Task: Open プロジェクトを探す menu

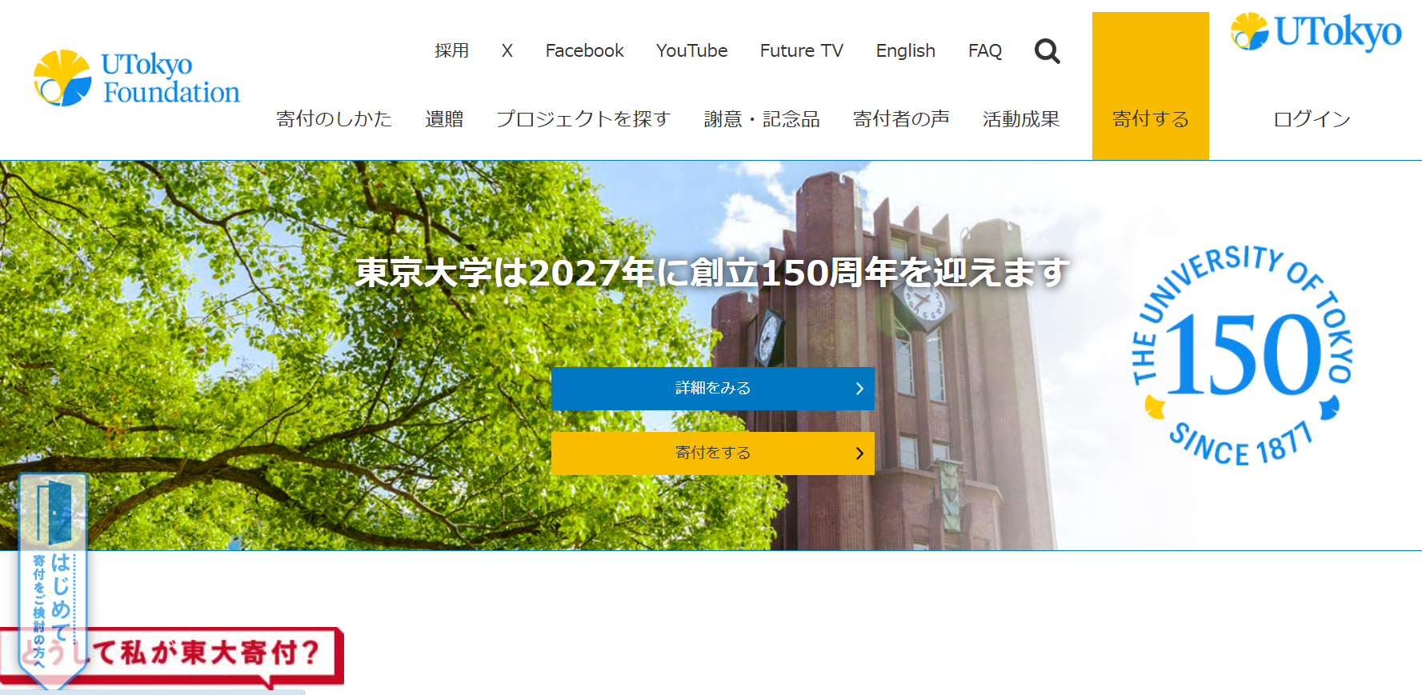Action: 583,118
